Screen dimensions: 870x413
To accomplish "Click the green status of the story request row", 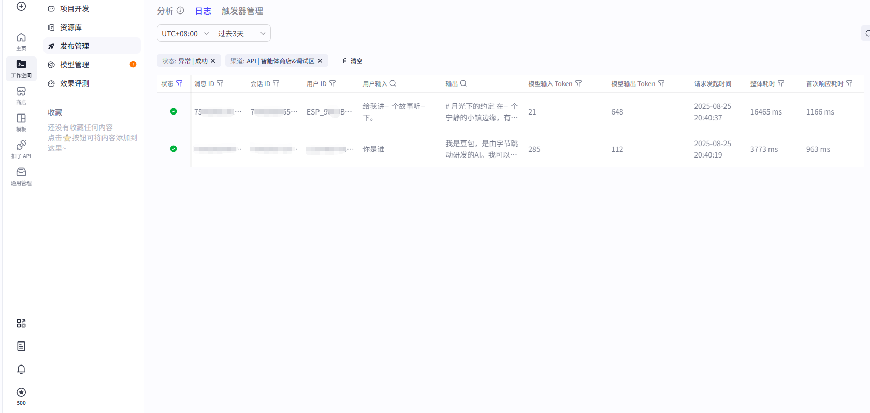I will (x=173, y=111).
